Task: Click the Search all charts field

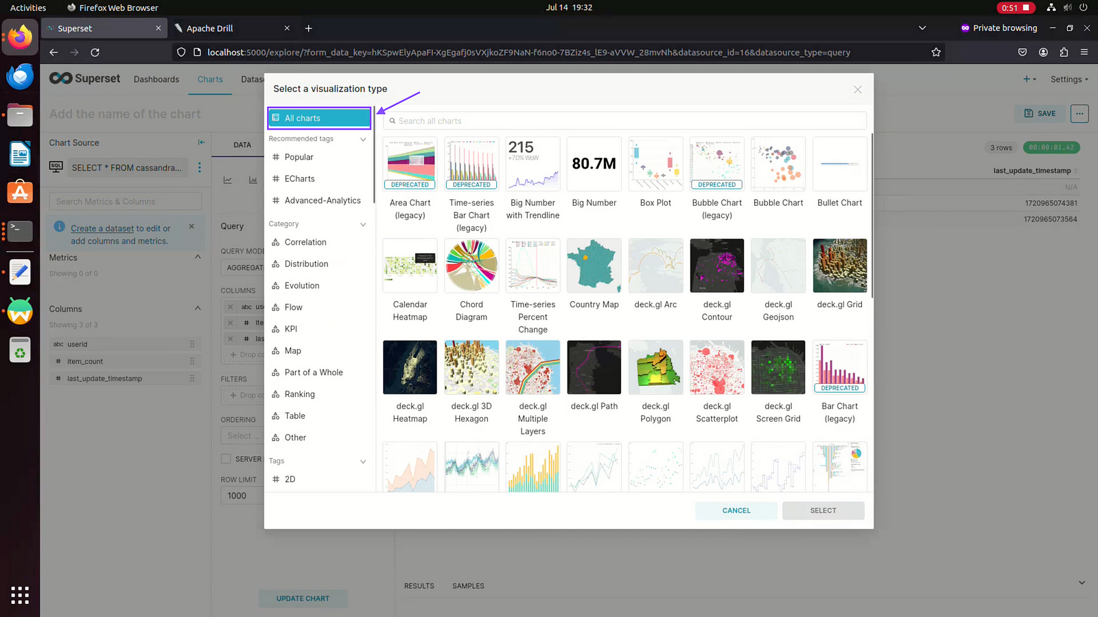Action: point(624,121)
